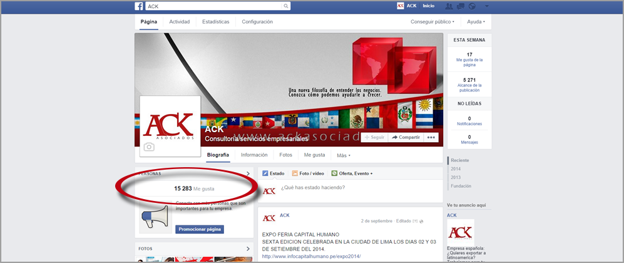Viewport: 624px width, 263px height.
Task: Expand the Más tab dropdown
Action: 344,155
